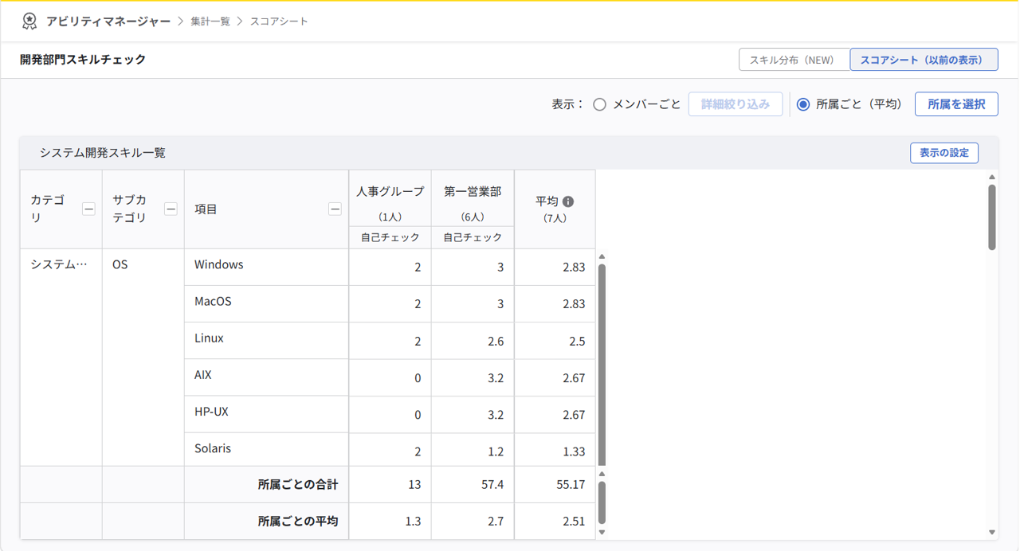Click the total value 57.4
The height and width of the screenshot is (551, 1020).
[492, 484]
